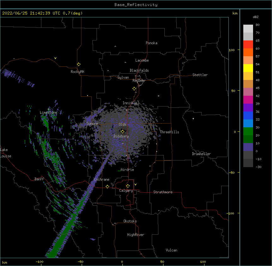Click the Ponoka town label
The height and width of the screenshot is (266, 272).
pos(151,43)
